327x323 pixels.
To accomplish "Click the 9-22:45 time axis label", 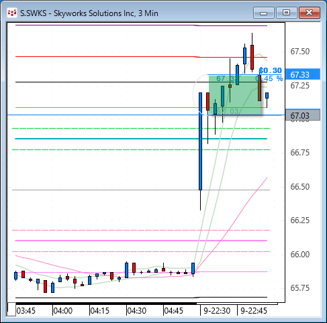I will click(254, 311).
